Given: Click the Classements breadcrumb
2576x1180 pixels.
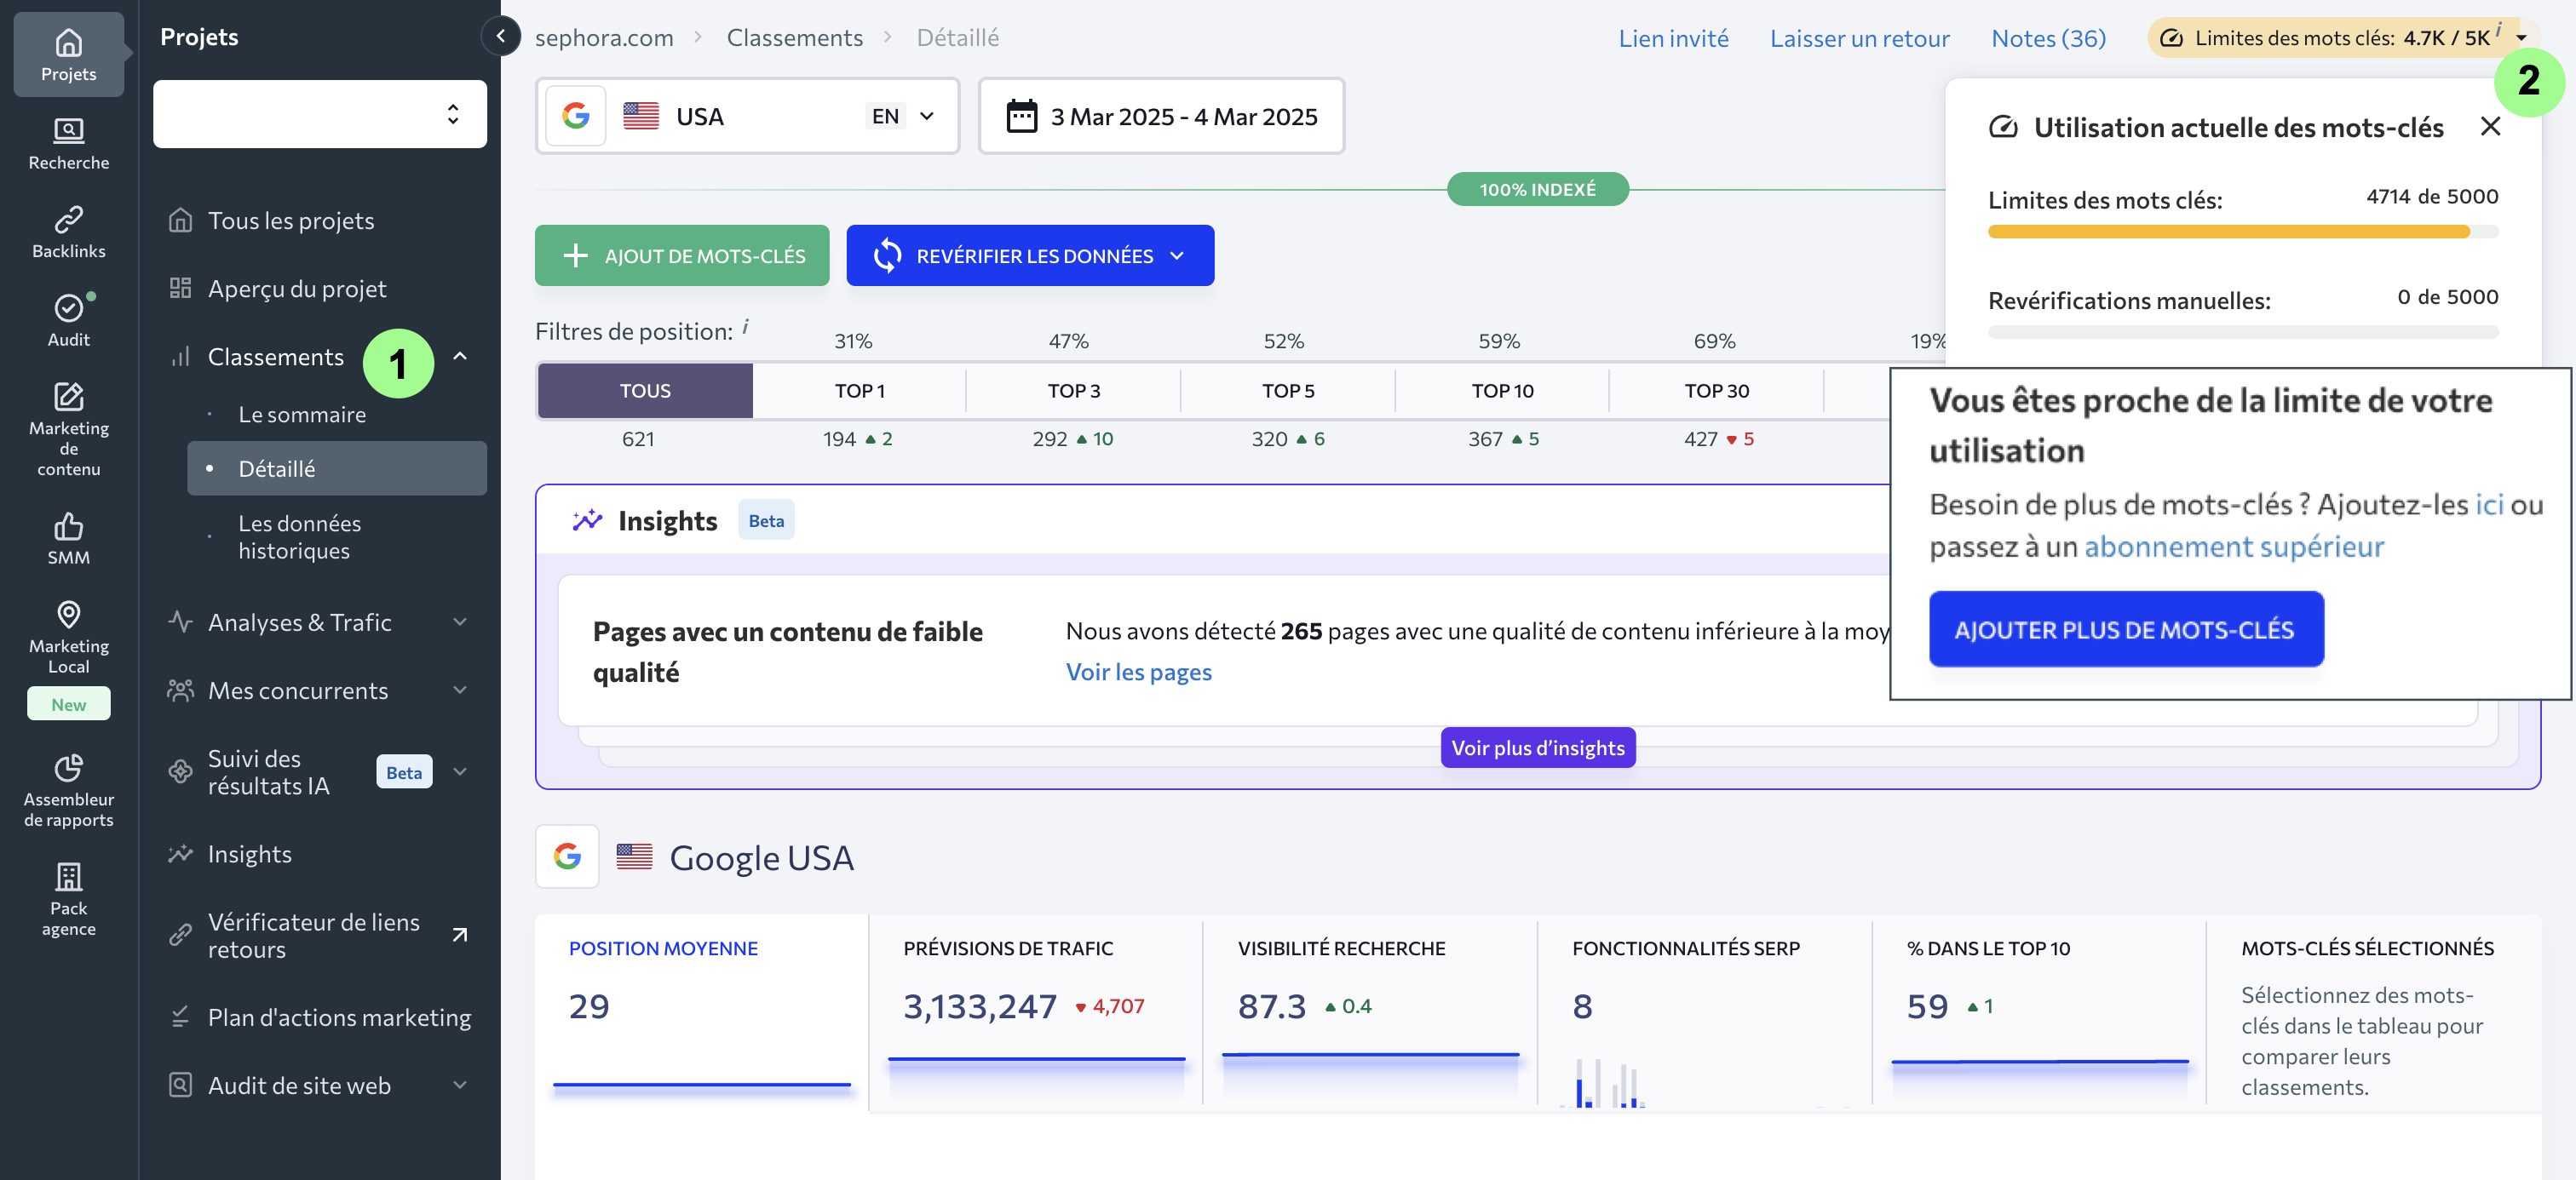Looking at the screenshot, I should [x=794, y=38].
